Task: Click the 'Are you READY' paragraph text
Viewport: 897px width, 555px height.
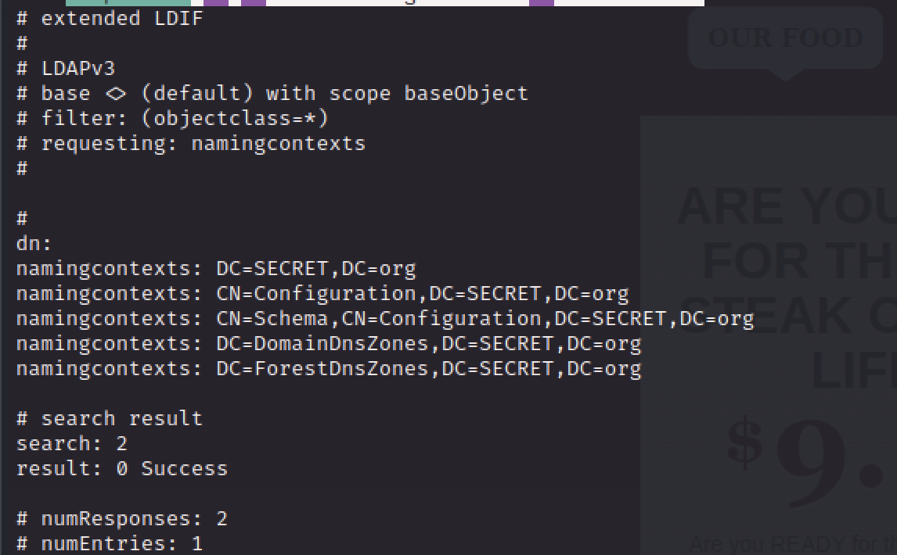Action: 791,543
